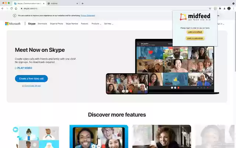This screenshot has height=148, width=236.
Task: Open the Features nav item
Action: pos(84,24)
